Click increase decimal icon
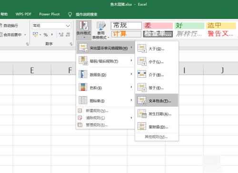238x173 pixels. 61,35
